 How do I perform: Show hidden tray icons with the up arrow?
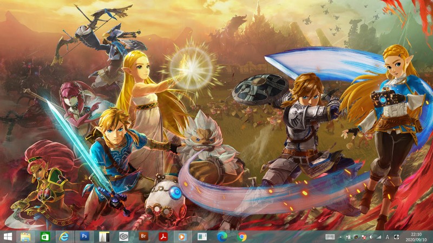tap(340, 237)
